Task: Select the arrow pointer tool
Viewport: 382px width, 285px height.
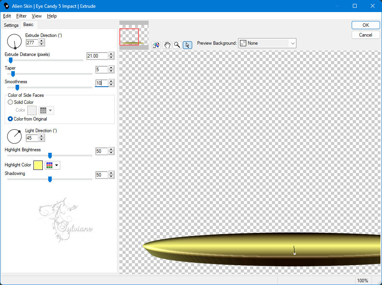Action: click(x=187, y=45)
